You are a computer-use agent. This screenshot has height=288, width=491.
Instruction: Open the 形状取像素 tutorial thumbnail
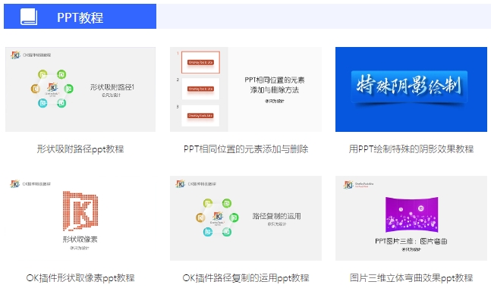tap(80, 218)
